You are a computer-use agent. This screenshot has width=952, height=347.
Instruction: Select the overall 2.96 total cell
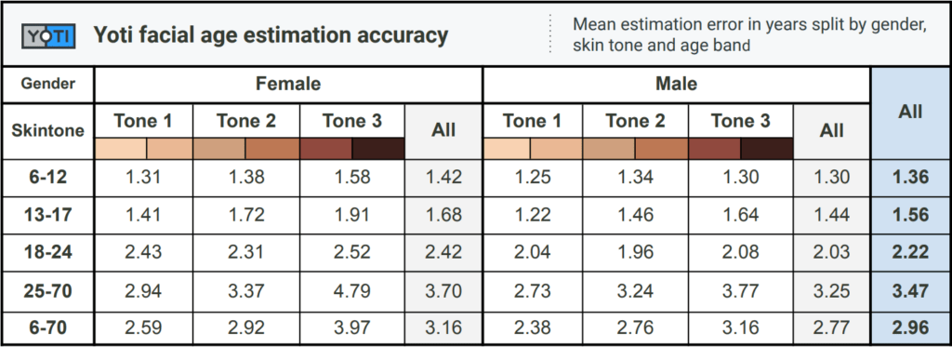(911, 328)
